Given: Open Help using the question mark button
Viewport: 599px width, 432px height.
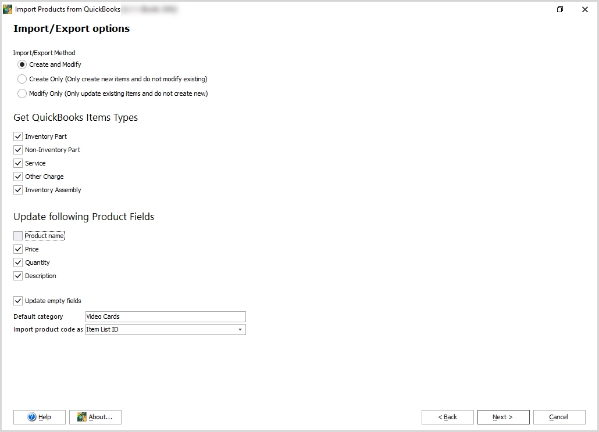Looking at the screenshot, I should coord(40,417).
